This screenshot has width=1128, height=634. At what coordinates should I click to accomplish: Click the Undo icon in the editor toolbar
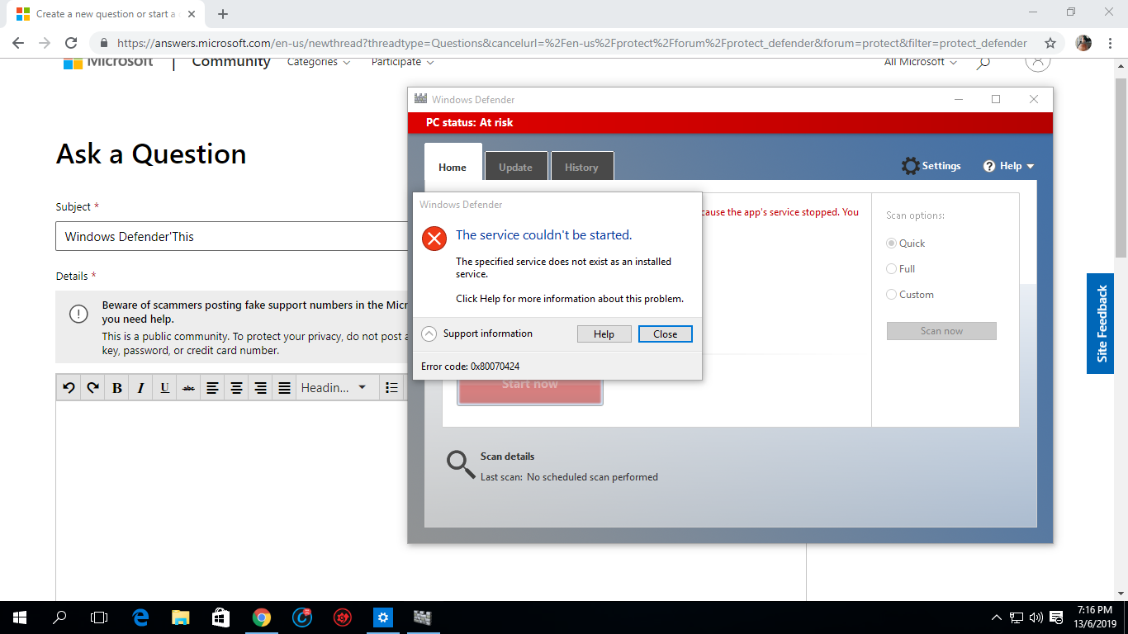69,387
